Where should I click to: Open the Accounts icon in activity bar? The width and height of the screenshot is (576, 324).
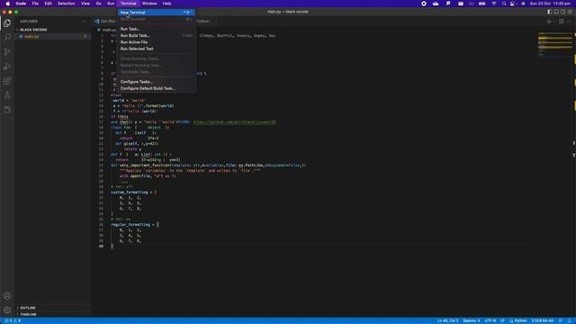pos(7,296)
